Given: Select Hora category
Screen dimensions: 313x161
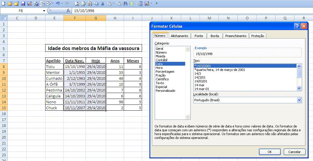Looking at the screenshot, I should tap(170, 68).
